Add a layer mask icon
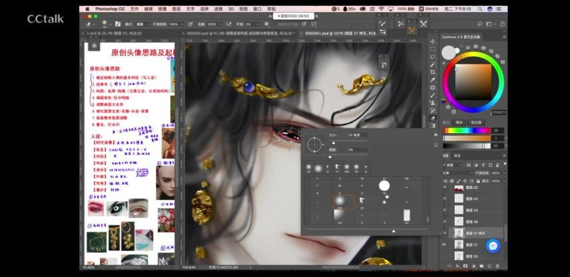 465,266
